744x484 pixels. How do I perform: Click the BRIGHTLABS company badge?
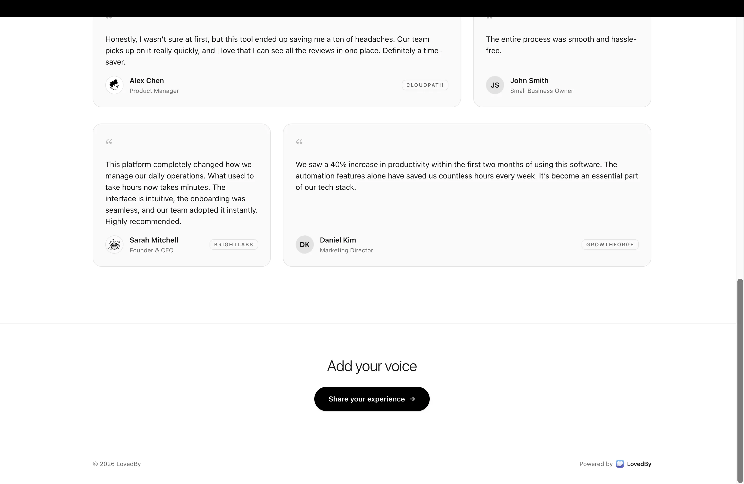[x=234, y=245]
